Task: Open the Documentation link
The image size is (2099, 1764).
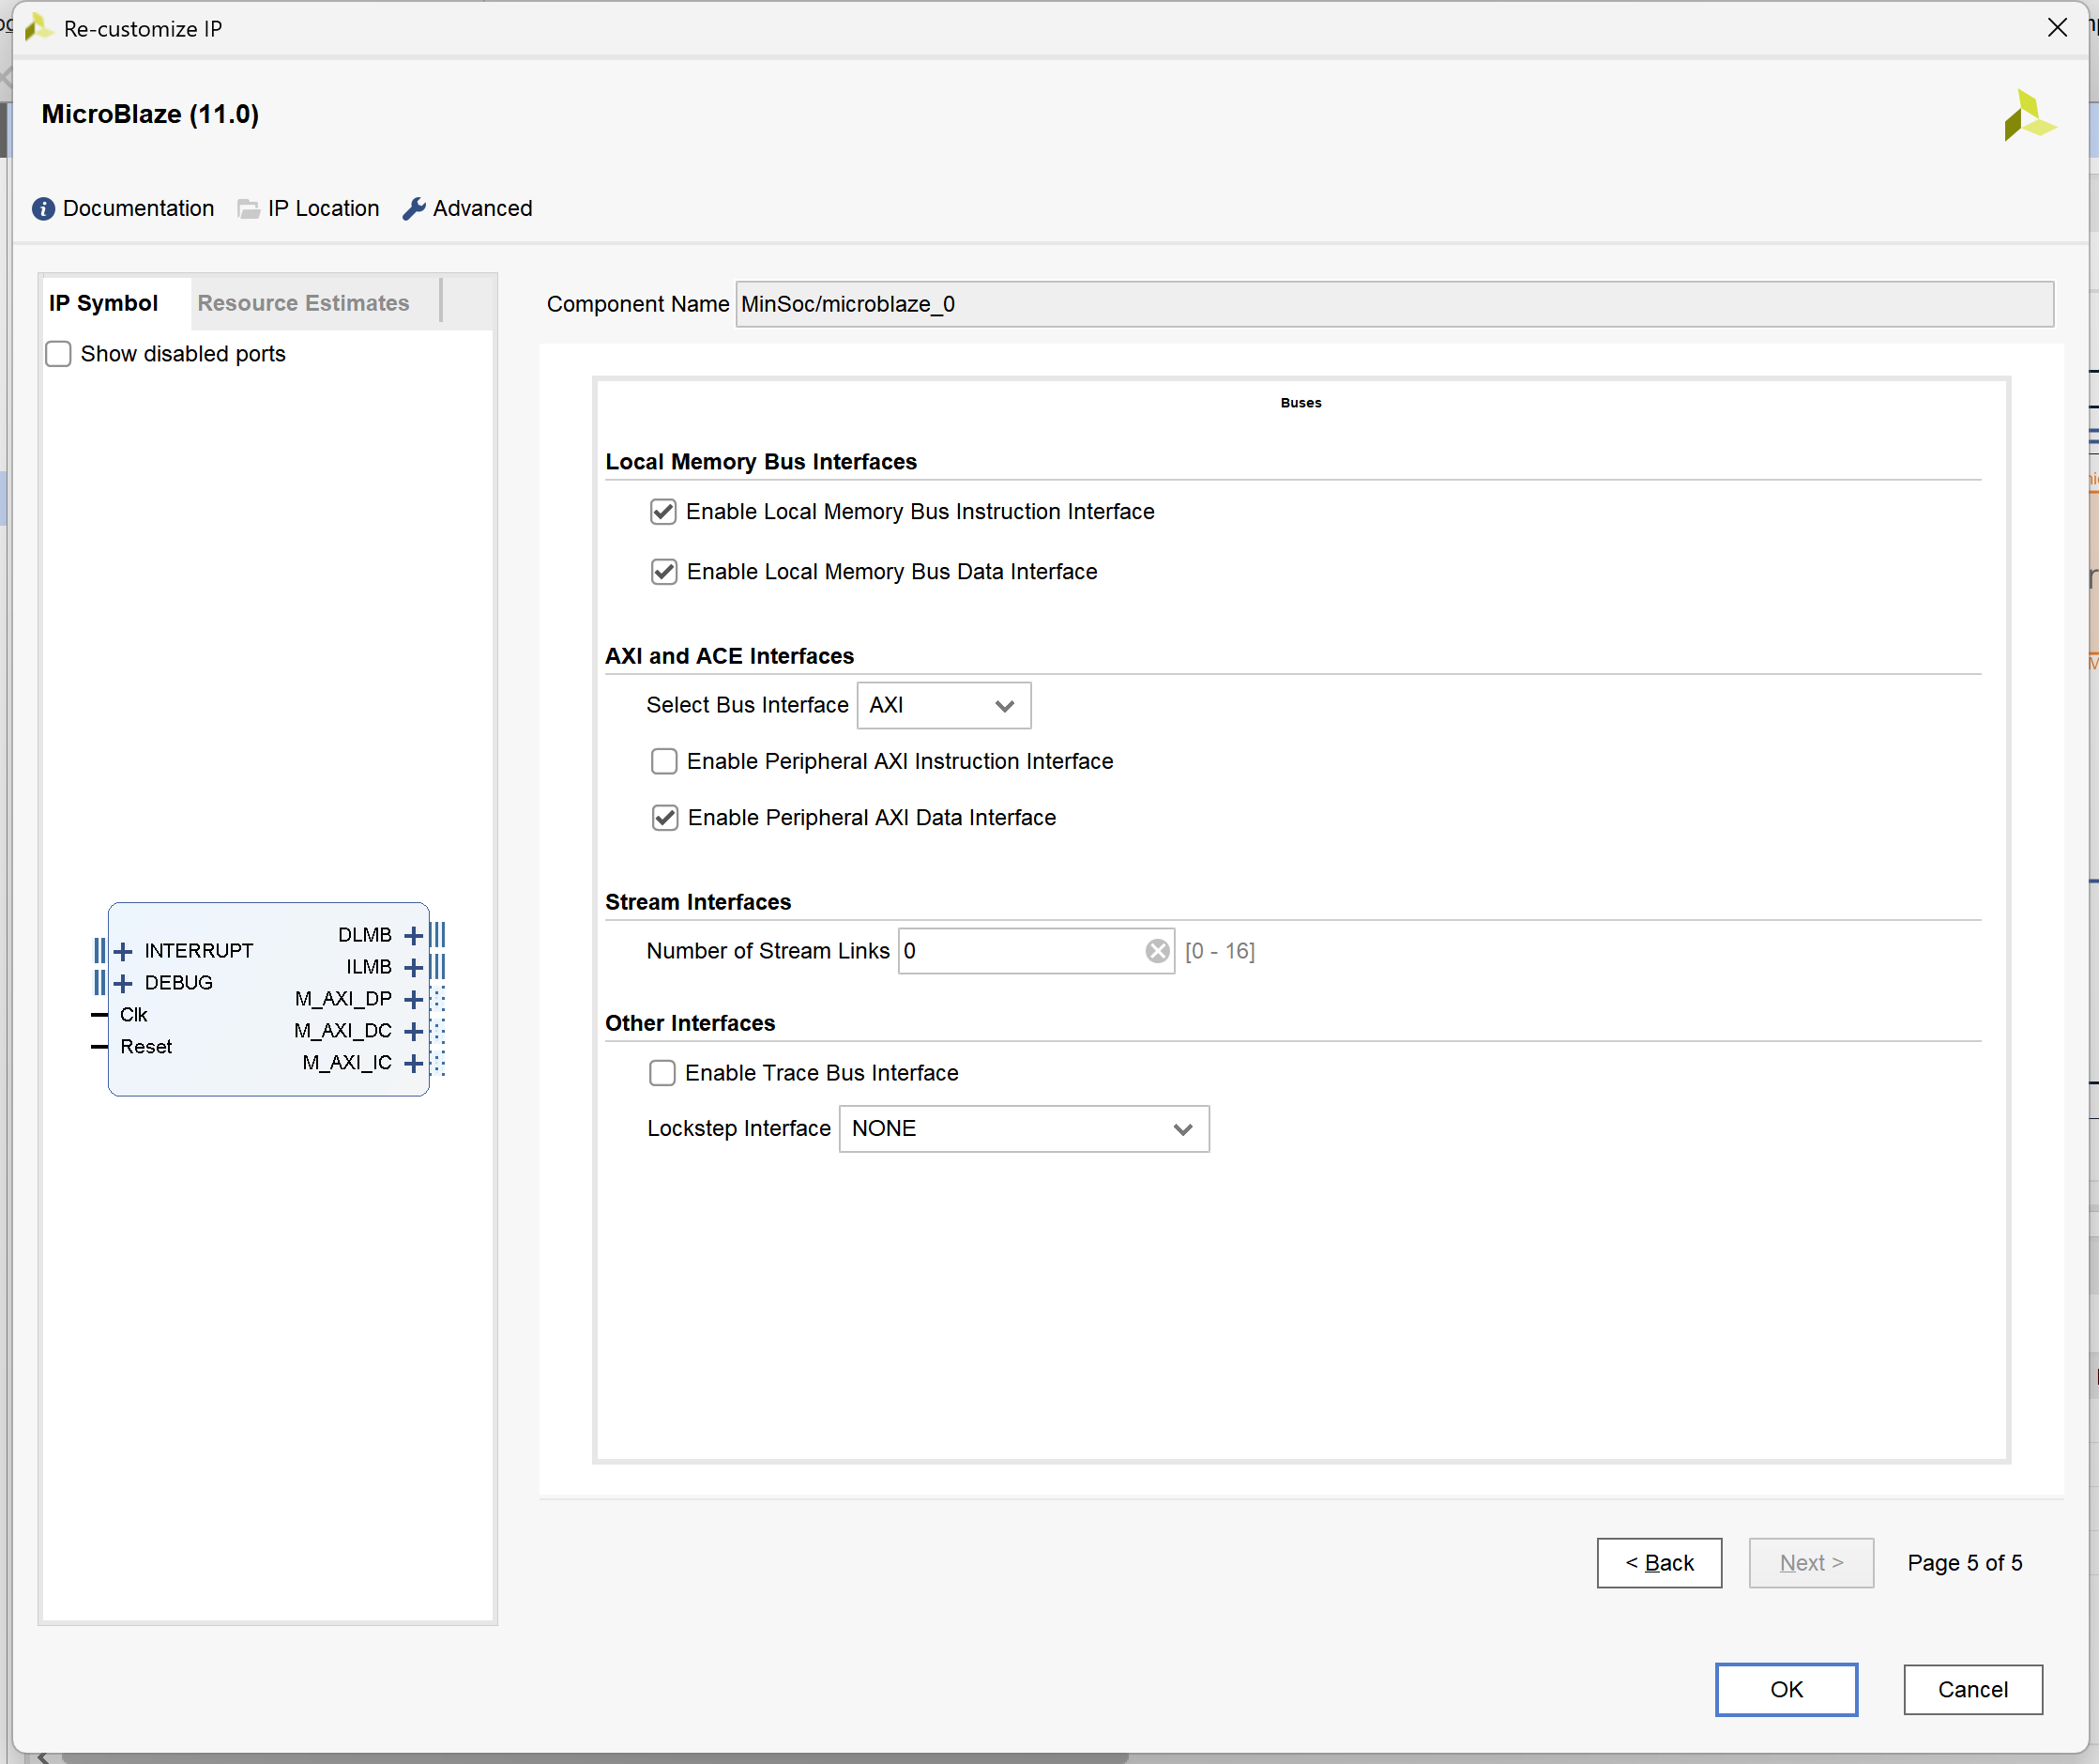Action: (x=138, y=209)
